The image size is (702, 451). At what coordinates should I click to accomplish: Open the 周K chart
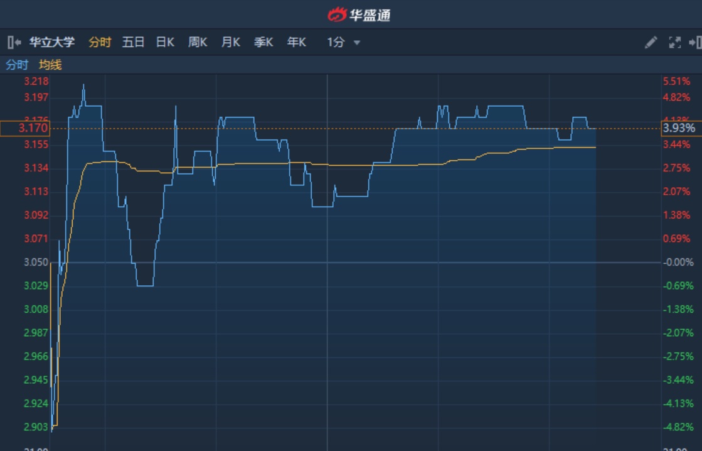click(198, 42)
